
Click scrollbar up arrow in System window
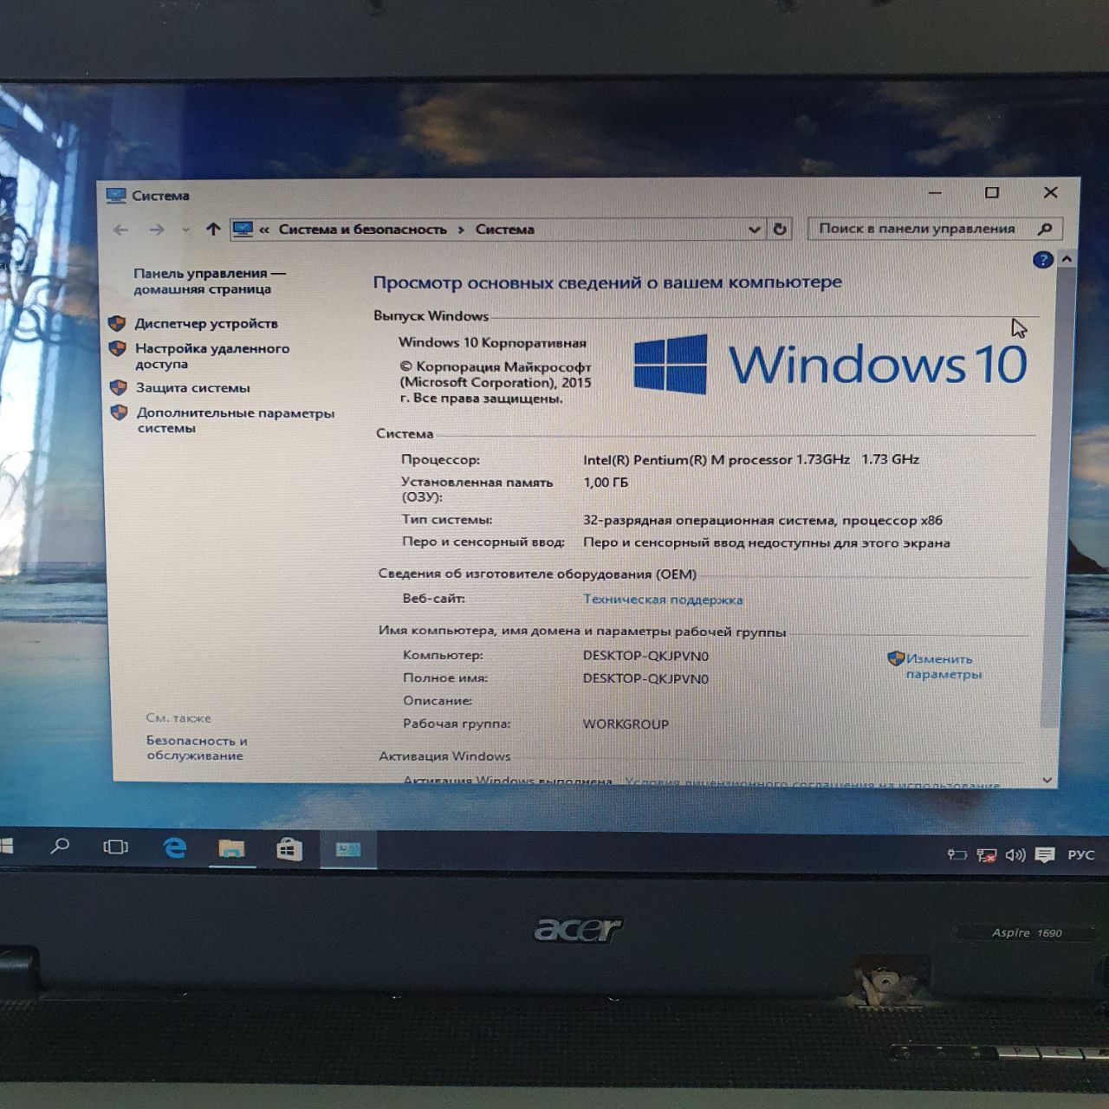click(1067, 259)
